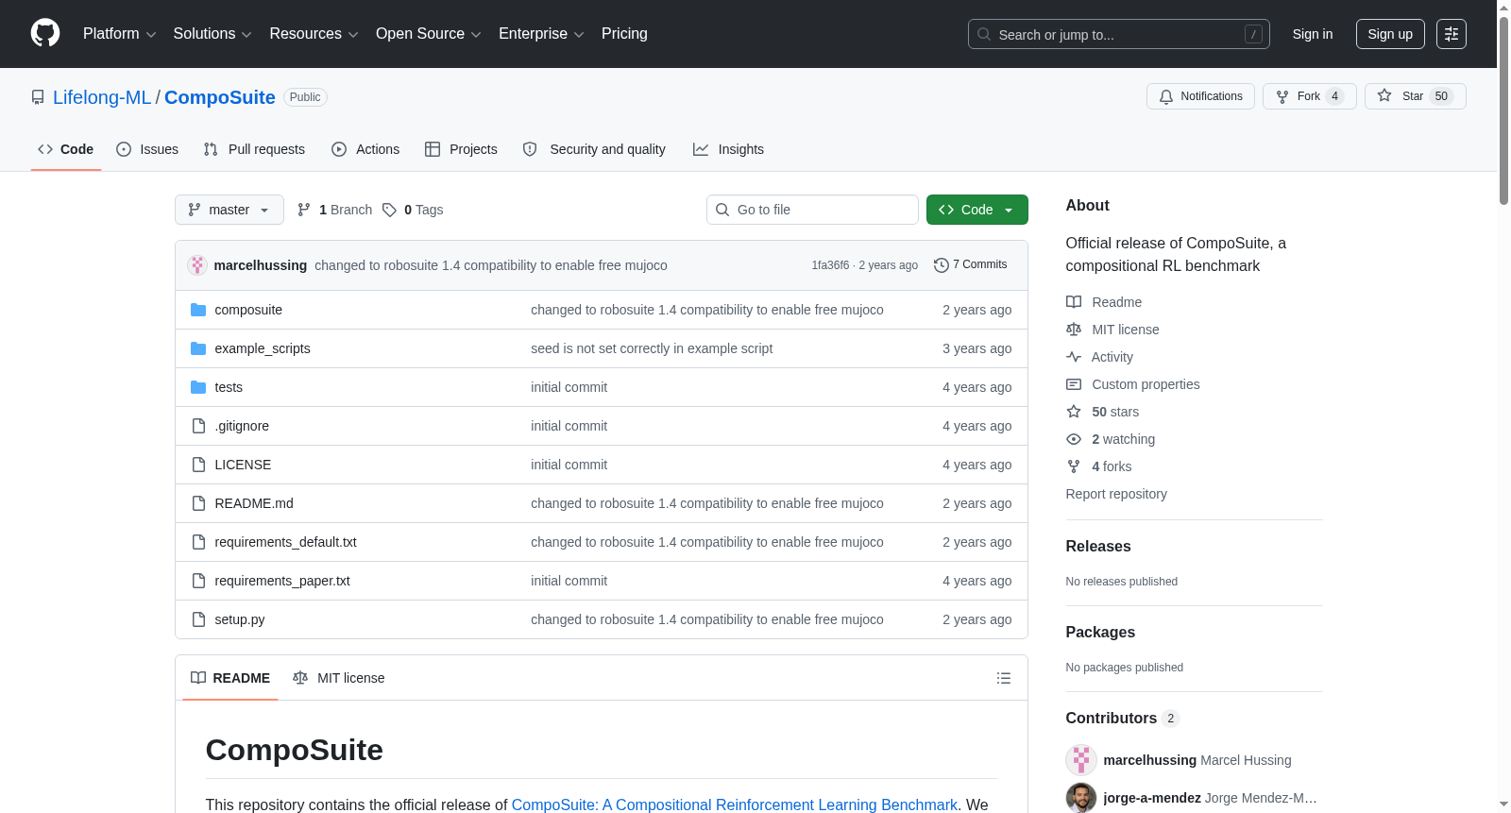The height and width of the screenshot is (813, 1511).
Task: Click the star icon in Star button
Action: [x=1384, y=96]
